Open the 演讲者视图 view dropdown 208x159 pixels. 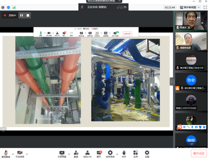click(x=190, y=8)
